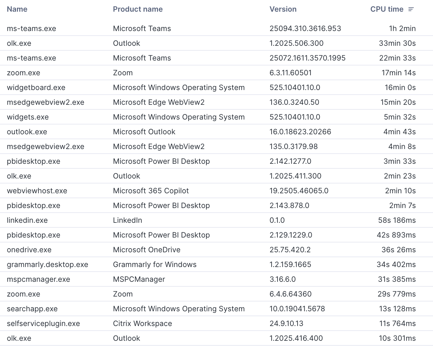Image resolution: width=433 pixels, height=346 pixels.
Task: Click the Version column header
Action: coord(283,9)
